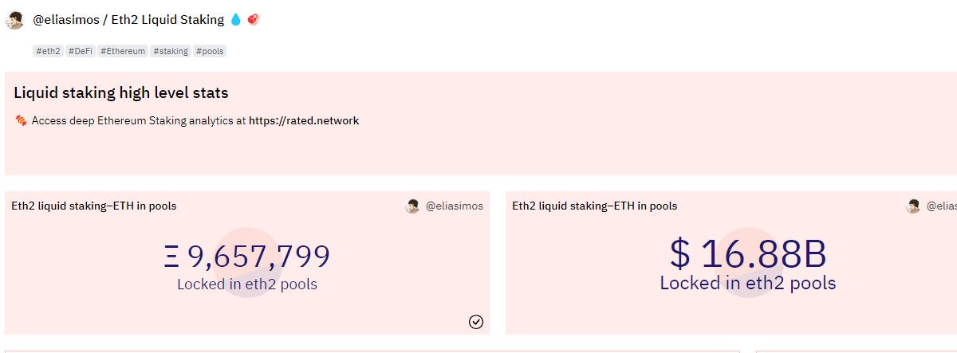Click the Dune watermark behind the 9,657,799 counter
Viewport: 957px width, 353px height.
coord(247,263)
